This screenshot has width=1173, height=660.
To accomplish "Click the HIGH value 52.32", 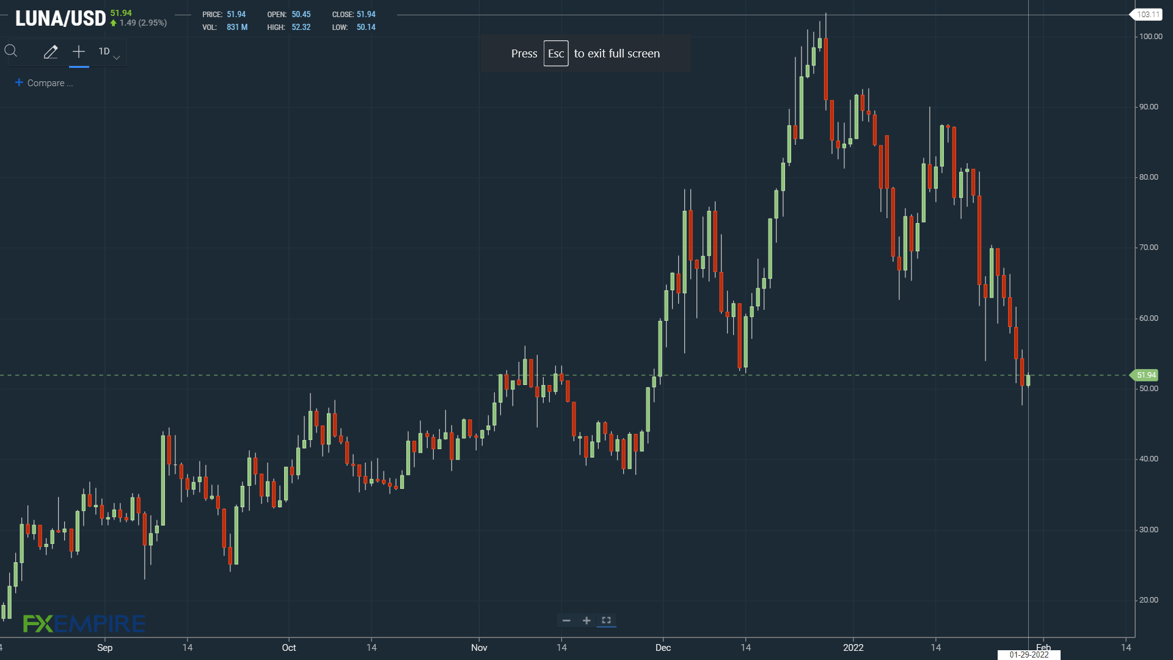I will pyautogui.click(x=301, y=28).
